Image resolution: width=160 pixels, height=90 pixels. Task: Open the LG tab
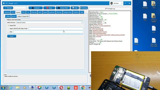point(28,12)
